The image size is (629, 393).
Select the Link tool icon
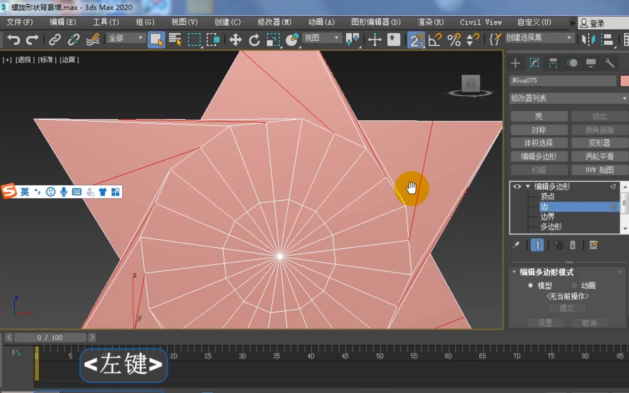tap(55, 39)
